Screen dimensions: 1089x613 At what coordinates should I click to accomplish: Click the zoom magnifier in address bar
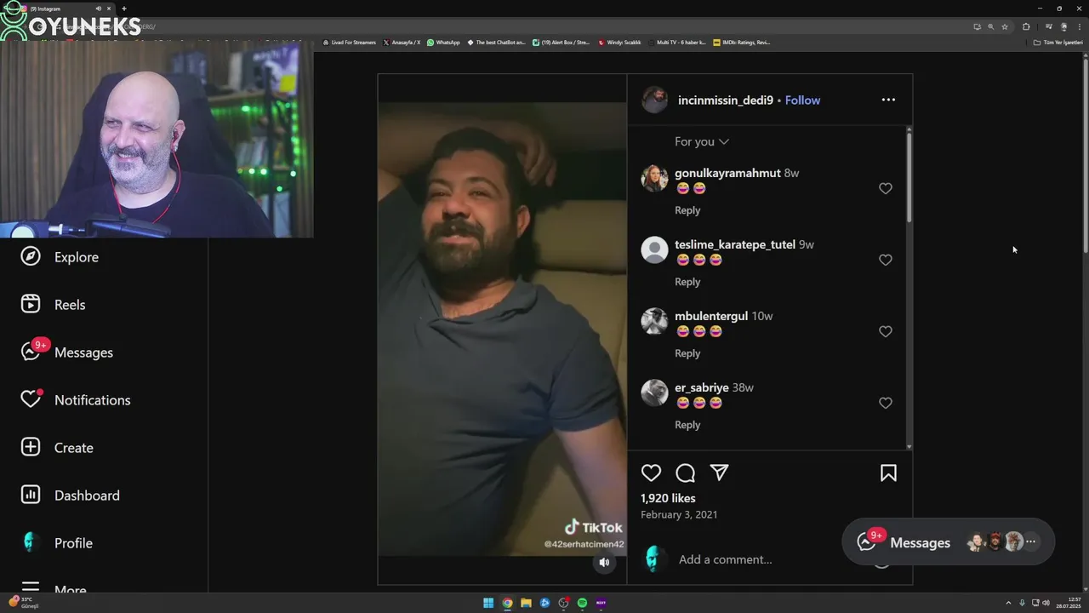(990, 26)
